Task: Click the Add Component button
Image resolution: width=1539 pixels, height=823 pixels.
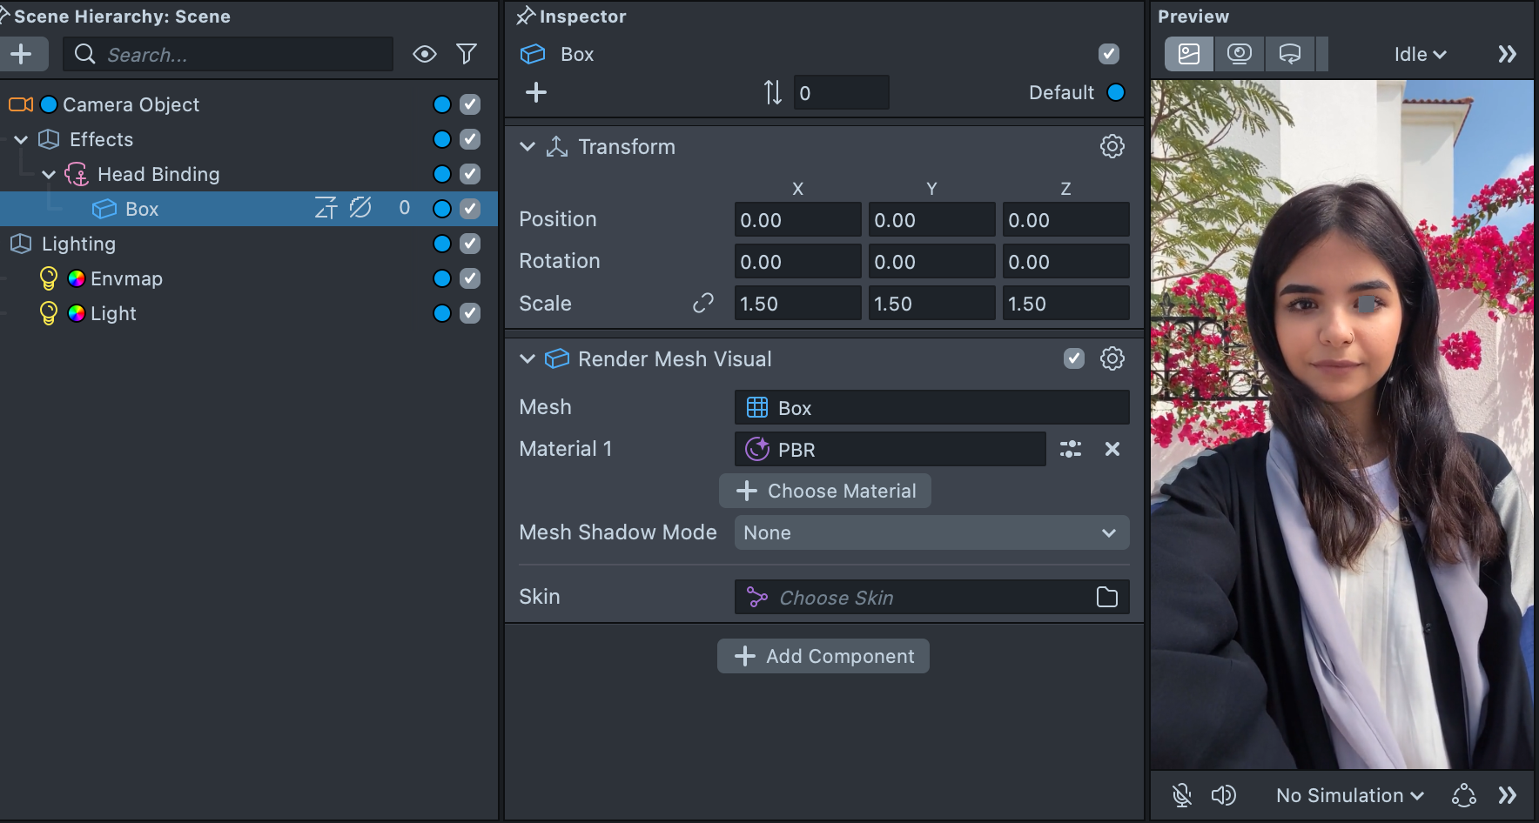Action: [823, 656]
